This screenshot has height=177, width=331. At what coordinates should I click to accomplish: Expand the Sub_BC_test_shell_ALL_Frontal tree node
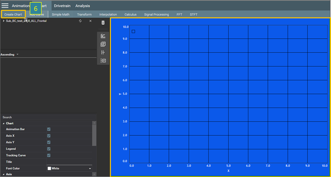[4, 21]
